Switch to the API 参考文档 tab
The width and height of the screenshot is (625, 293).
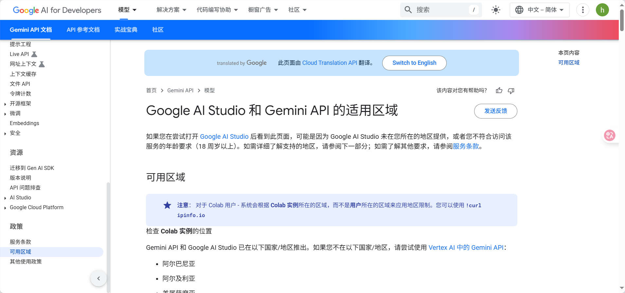[83, 30]
